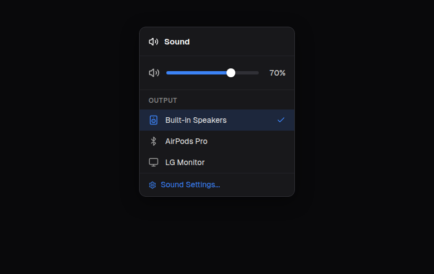The height and width of the screenshot is (274, 434).
Task: Set volume to maximum at the slider's end
Action: coord(258,73)
